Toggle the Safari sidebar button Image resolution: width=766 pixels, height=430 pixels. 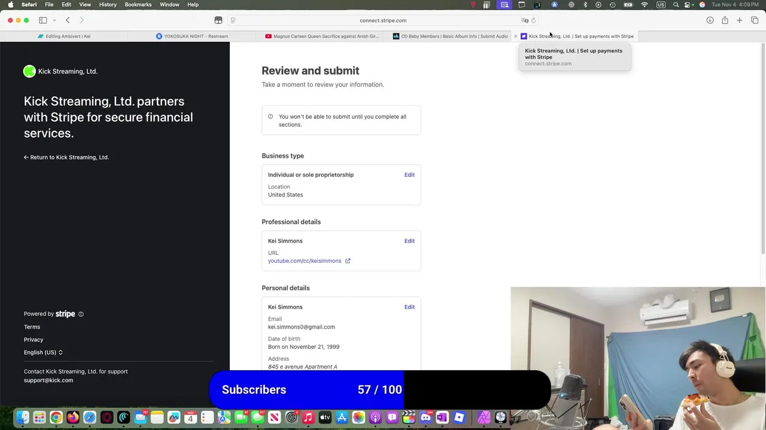click(43, 20)
